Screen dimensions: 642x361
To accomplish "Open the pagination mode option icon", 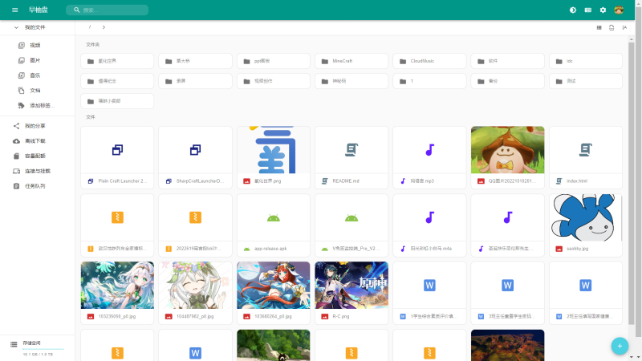I will (612, 27).
